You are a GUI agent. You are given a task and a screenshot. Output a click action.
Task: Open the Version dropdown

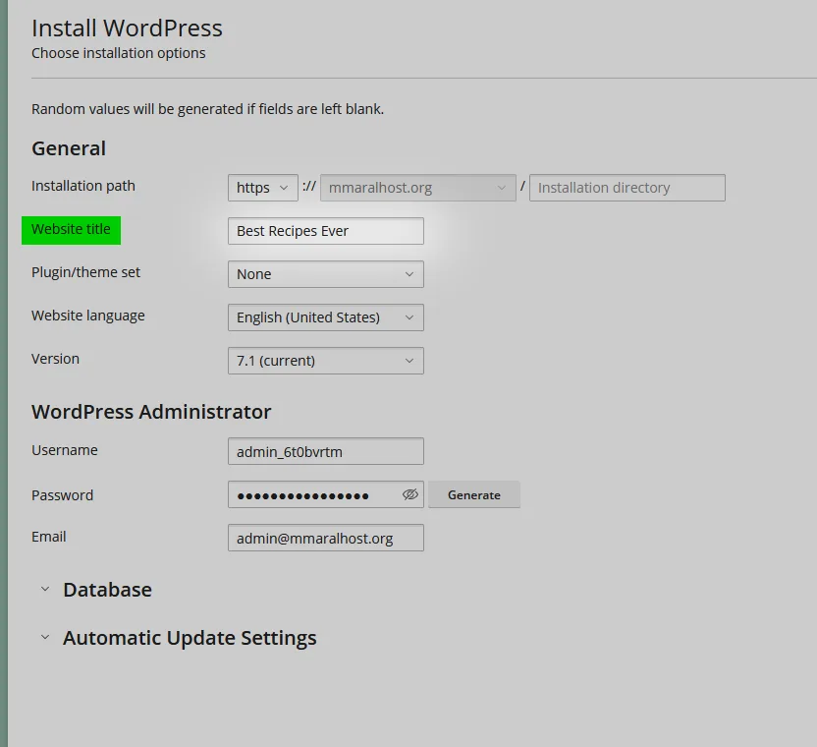(326, 361)
